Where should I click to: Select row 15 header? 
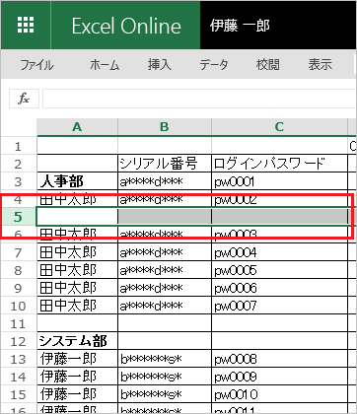click(x=18, y=394)
